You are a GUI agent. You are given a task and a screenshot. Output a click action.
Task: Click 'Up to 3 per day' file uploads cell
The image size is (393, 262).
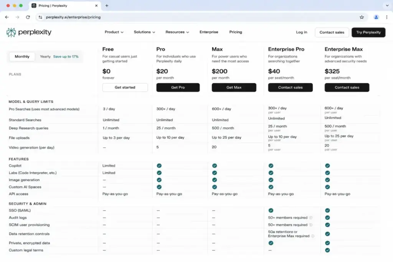coord(116,138)
